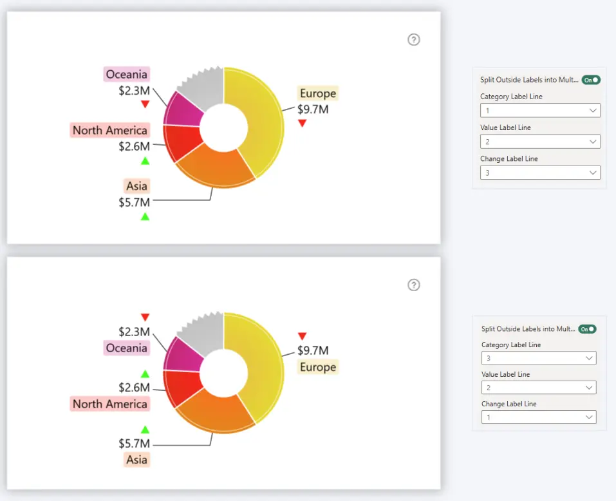Click the help icon on the top chart
This screenshot has width=616, height=501.
point(414,40)
